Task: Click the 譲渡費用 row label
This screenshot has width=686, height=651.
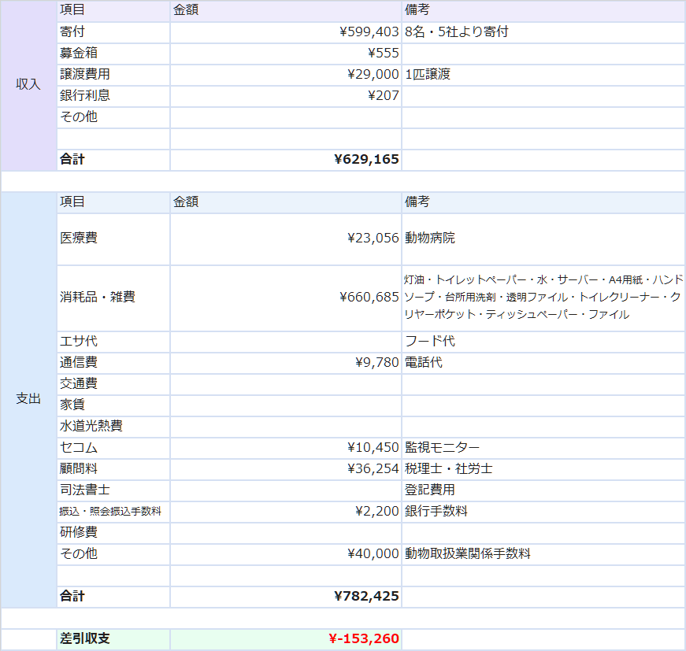Action: pyautogui.click(x=85, y=75)
